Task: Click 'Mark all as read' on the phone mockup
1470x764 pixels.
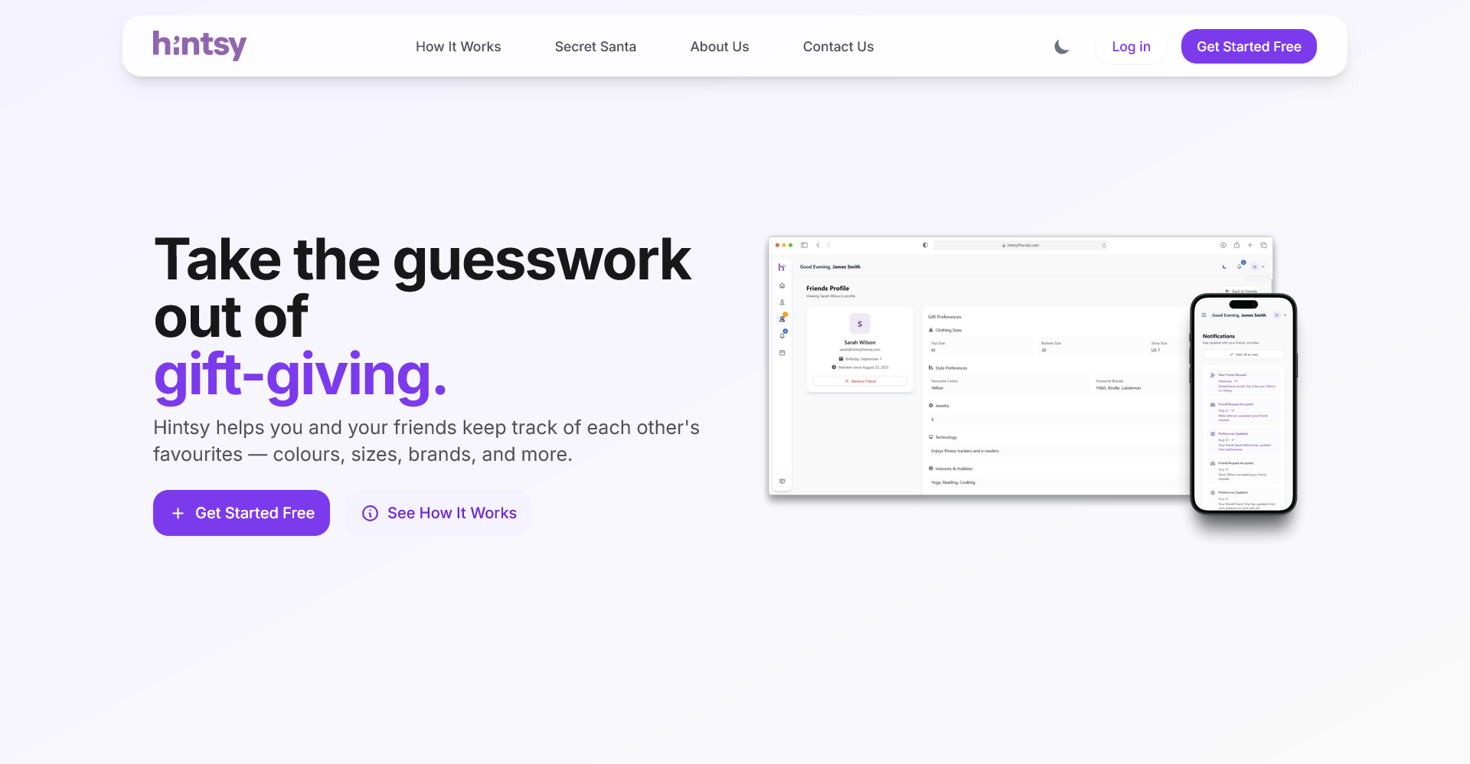Action: tap(1243, 354)
